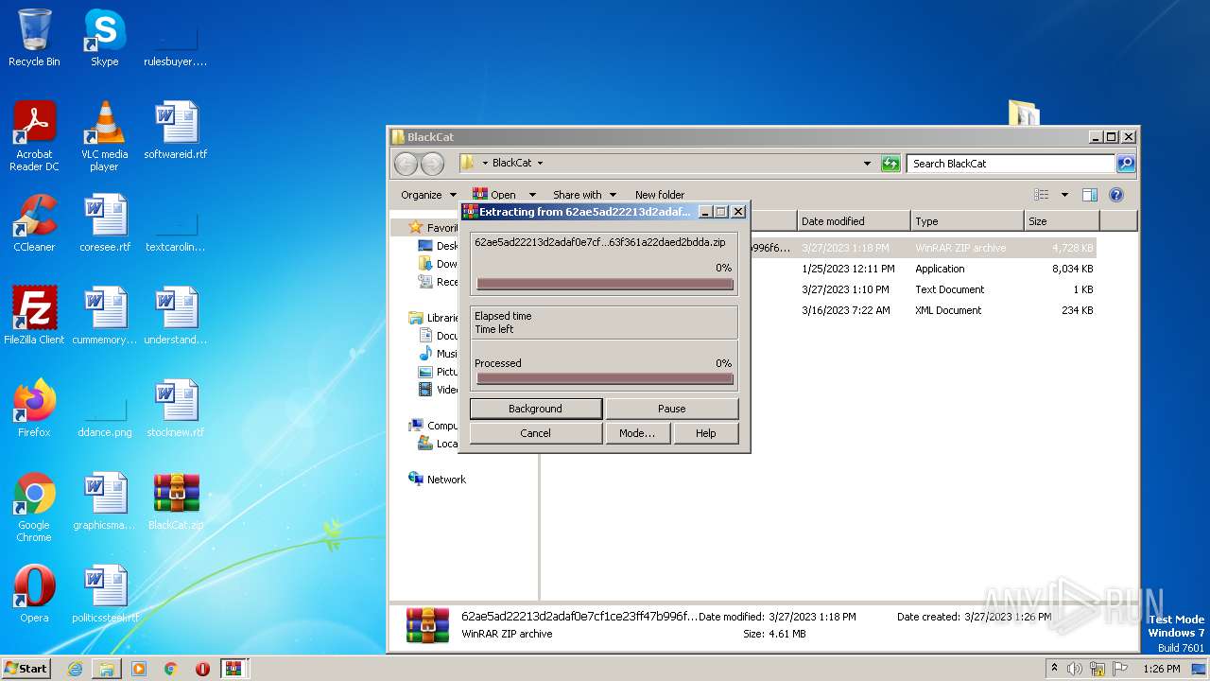
Task: Open Opera from the taskbar
Action: point(202,669)
